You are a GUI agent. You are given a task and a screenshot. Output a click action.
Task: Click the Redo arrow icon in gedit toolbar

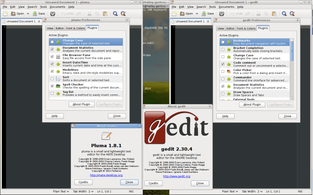248,14
